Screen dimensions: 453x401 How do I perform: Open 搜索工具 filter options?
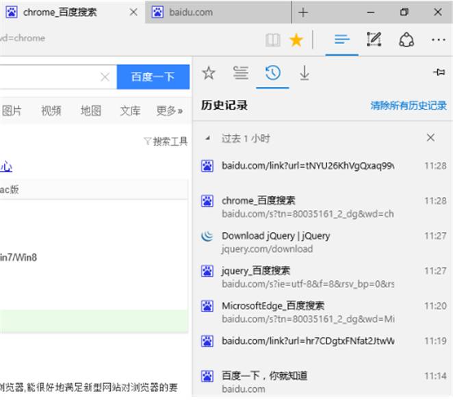(x=166, y=141)
